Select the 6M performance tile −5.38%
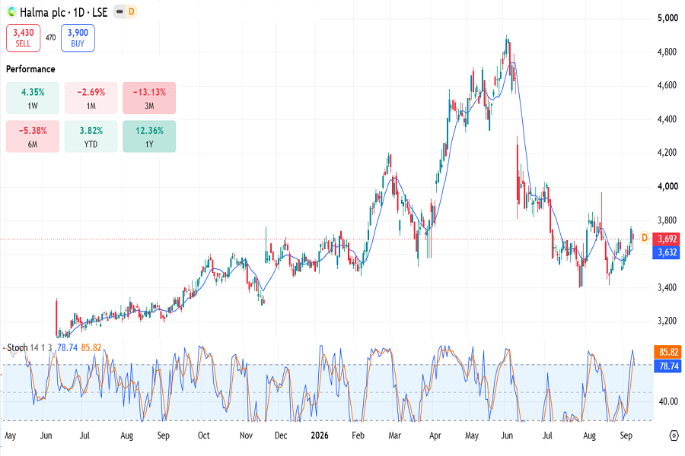 33,137
